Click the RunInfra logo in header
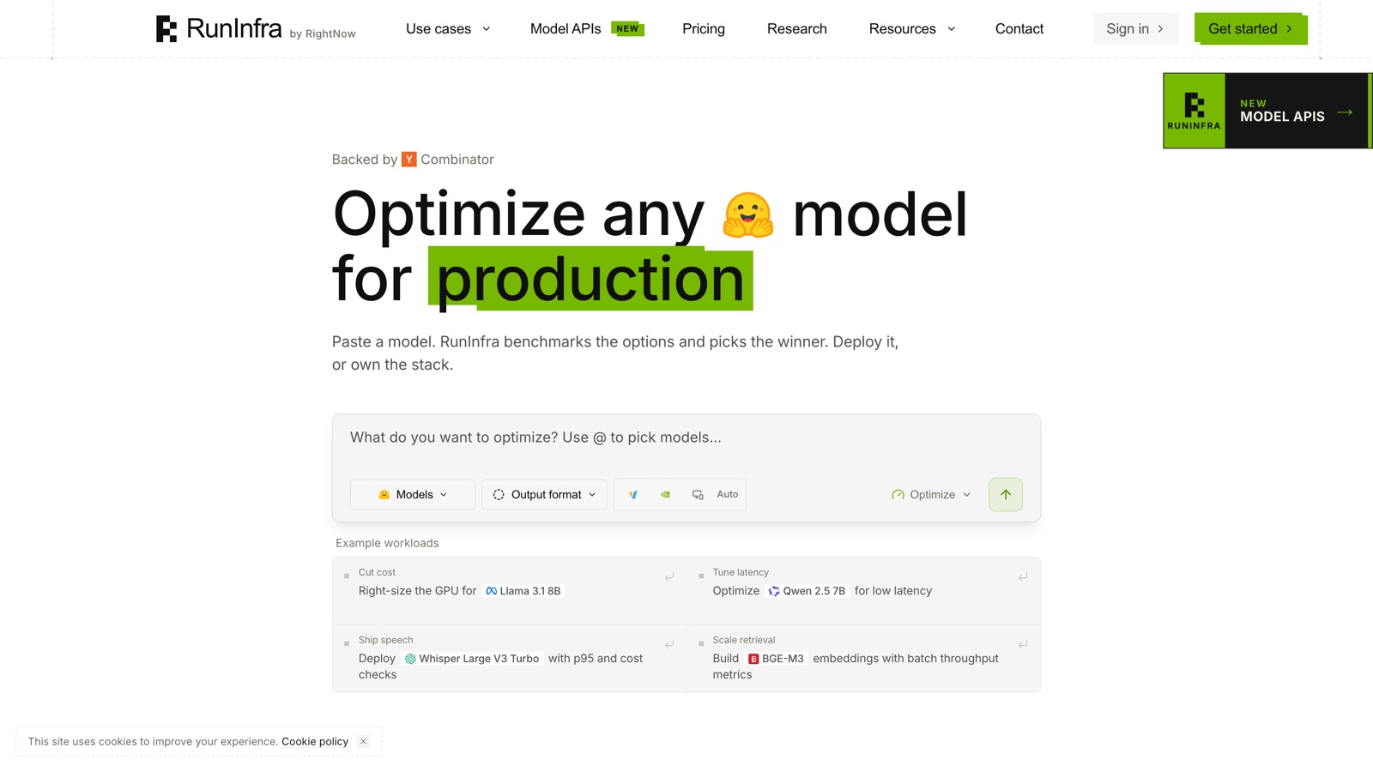Image resolution: width=1373 pixels, height=772 pixels. pos(219,28)
